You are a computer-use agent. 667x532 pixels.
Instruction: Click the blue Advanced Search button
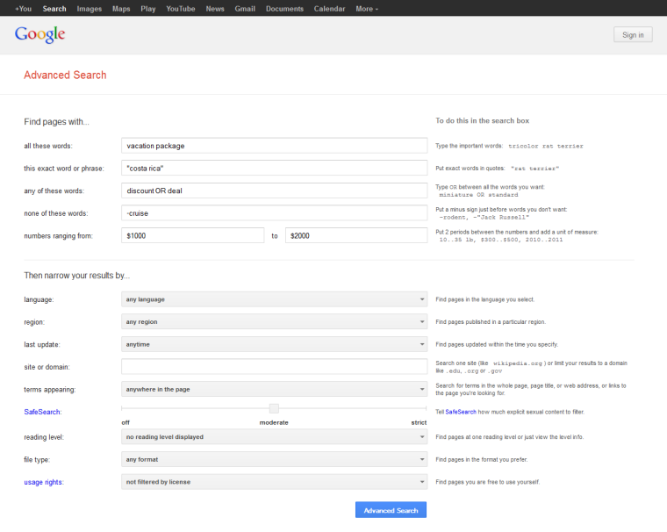pyautogui.click(x=391, y=510)
